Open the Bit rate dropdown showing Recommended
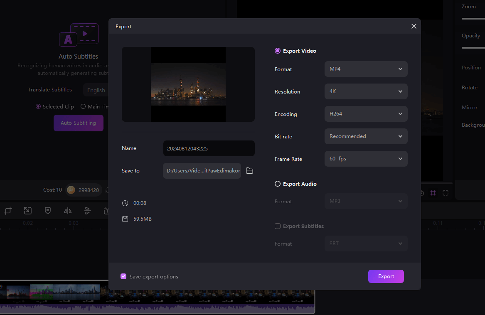This screenshot has width=485, height=315. (x=366, y=136)
